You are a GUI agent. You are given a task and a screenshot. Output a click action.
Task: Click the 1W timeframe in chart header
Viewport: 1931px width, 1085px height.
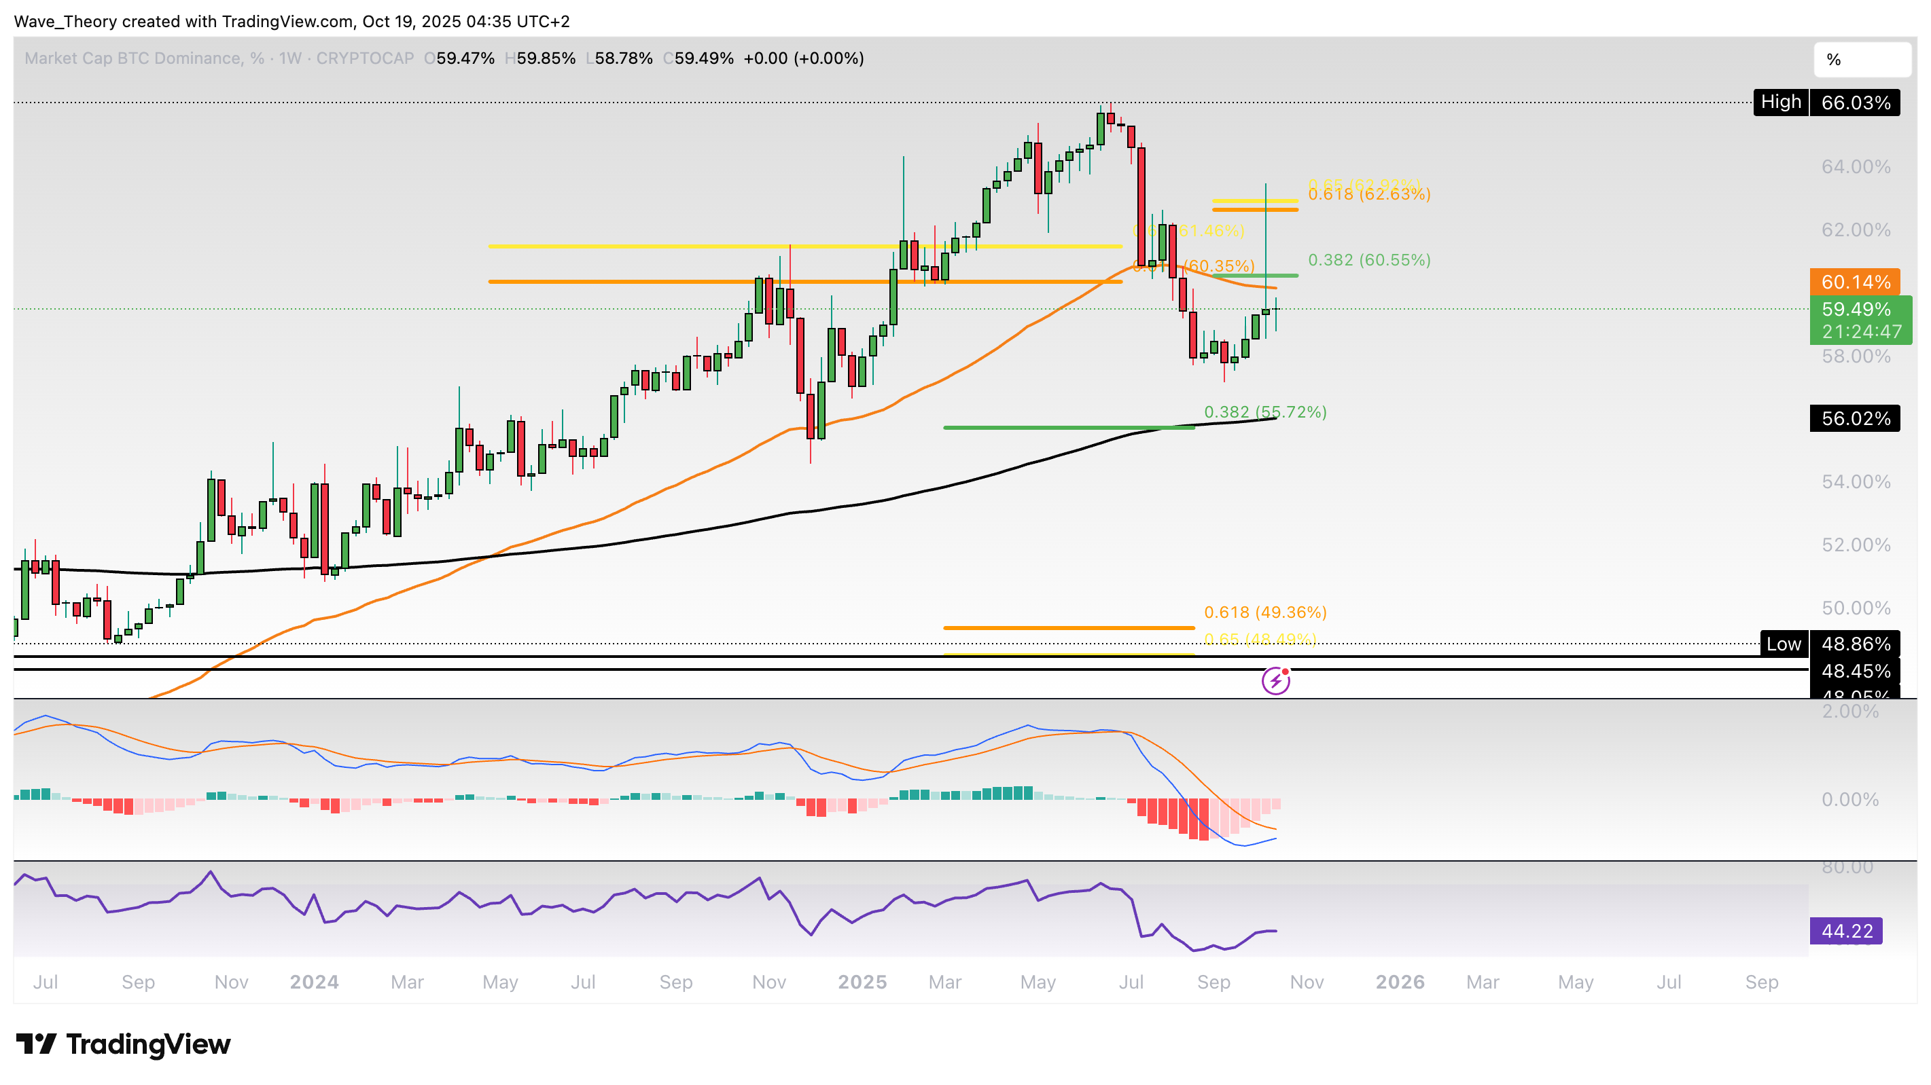[289, 58]
